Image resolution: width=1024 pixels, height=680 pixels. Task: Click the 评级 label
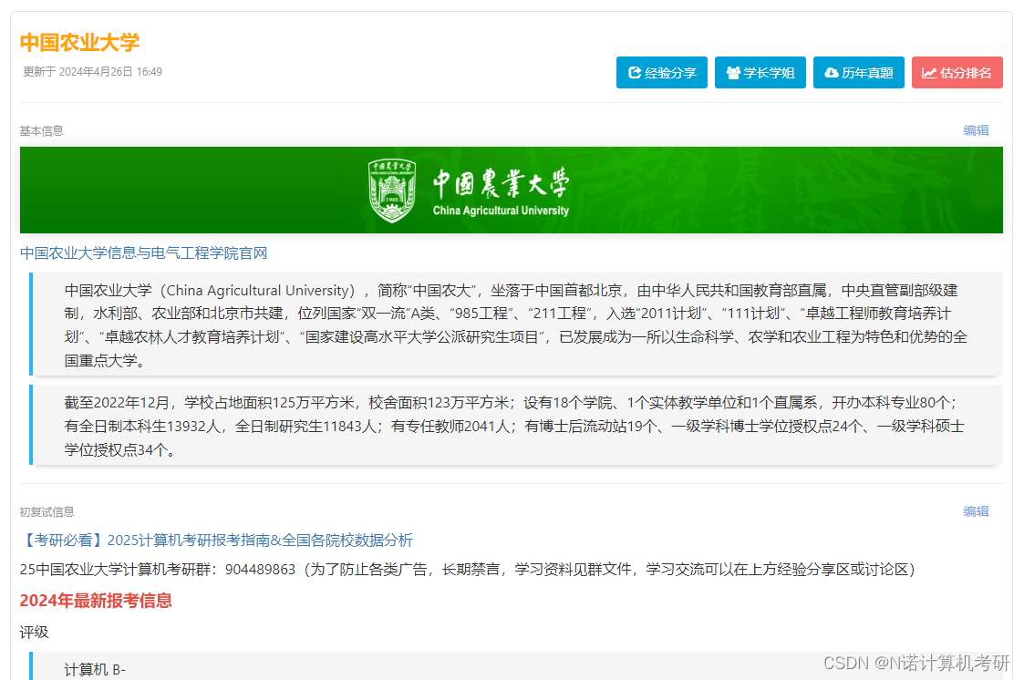pos(34,633)
